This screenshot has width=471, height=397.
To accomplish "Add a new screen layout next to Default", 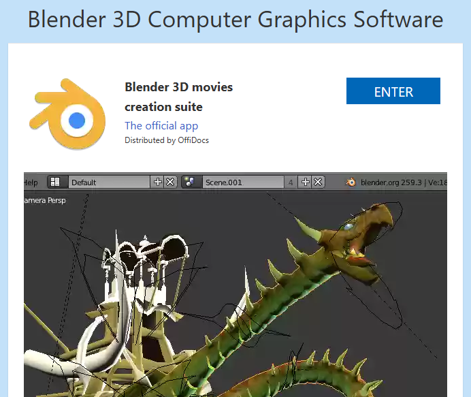I will point(157,182).
